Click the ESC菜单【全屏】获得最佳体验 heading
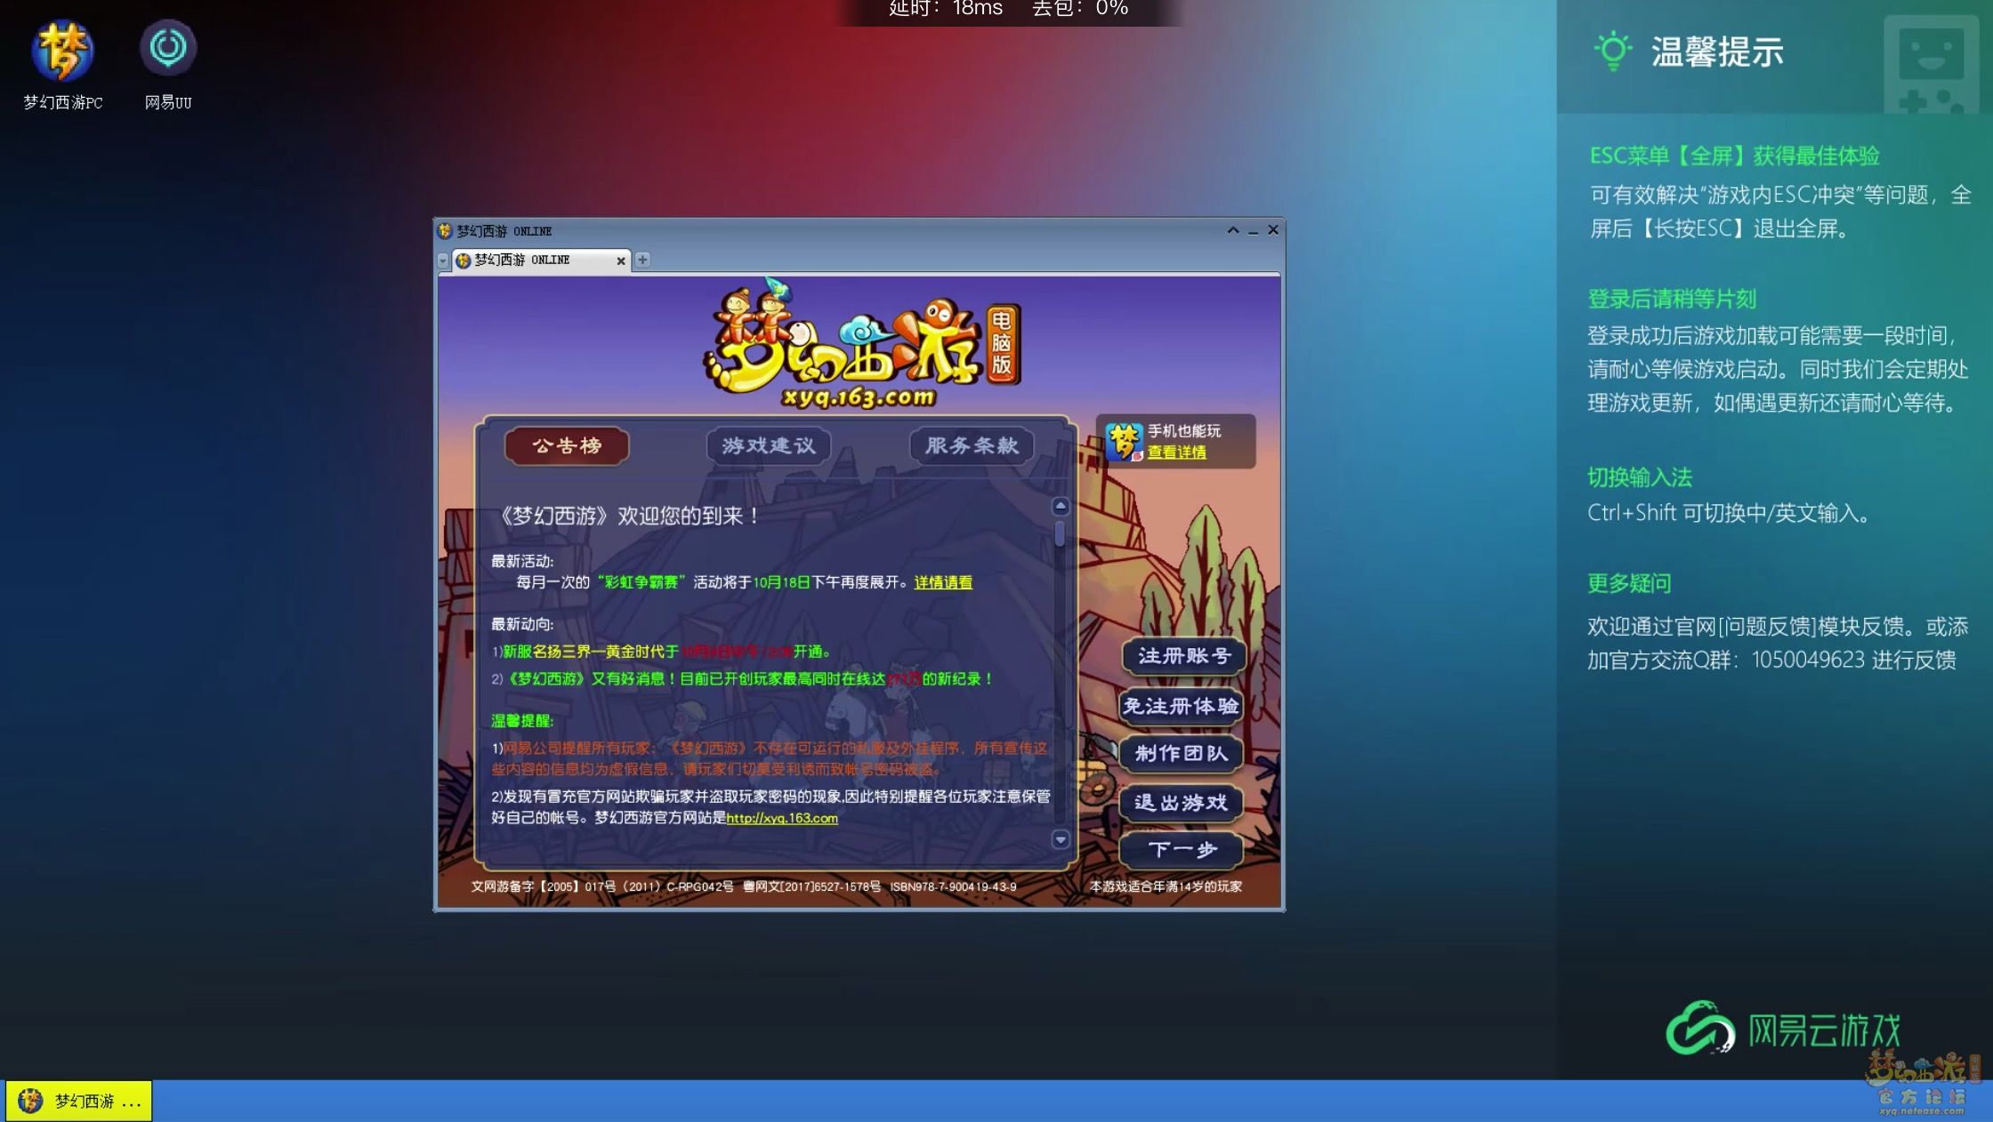Image resolution: width=1993 pixels, height=1122 pixels. tap(1734, 156)
